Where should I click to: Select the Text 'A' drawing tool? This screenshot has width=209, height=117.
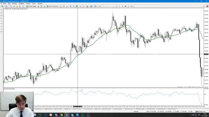point(119,6)
